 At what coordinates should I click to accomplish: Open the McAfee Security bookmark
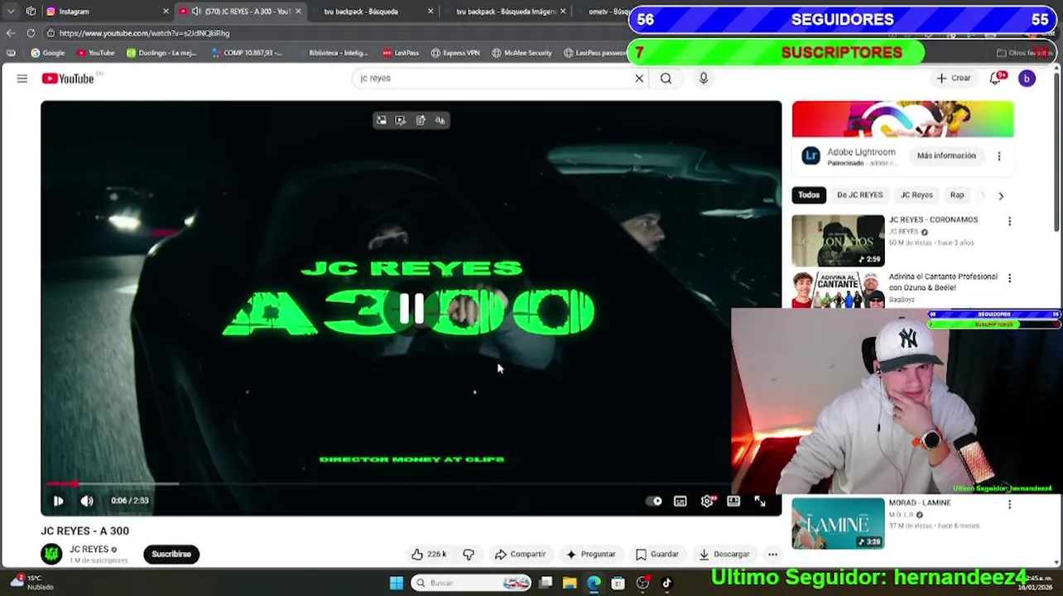[x=522, y=53]
